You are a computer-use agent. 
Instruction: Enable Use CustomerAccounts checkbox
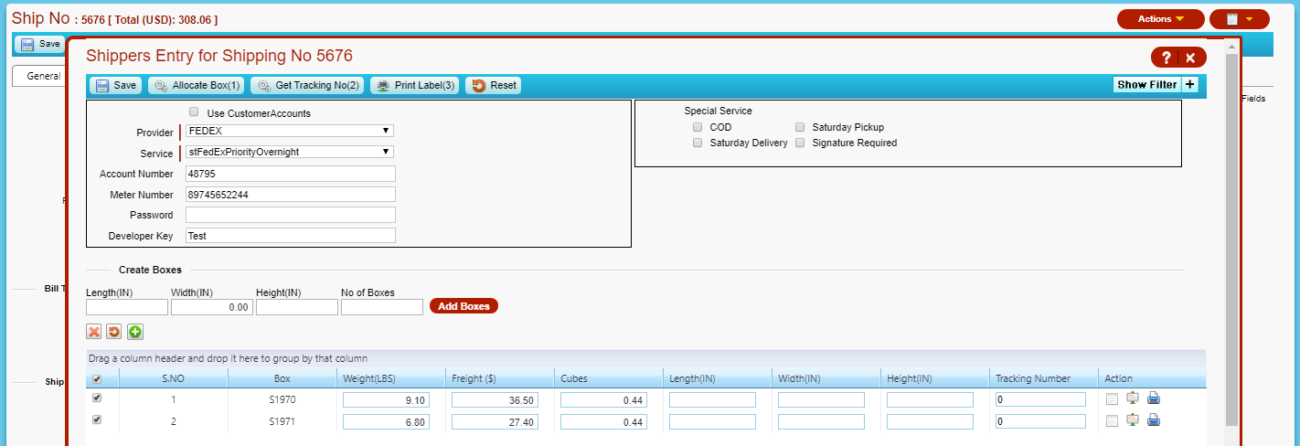point(194,112)
